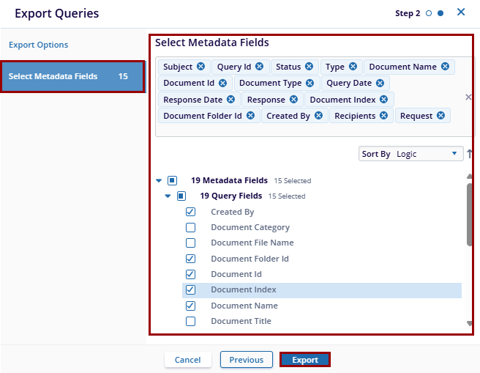The width and height of the screenshot is (480, 373).
Task: Remove the Subject tag chip
Action: [x=201, y=67]
